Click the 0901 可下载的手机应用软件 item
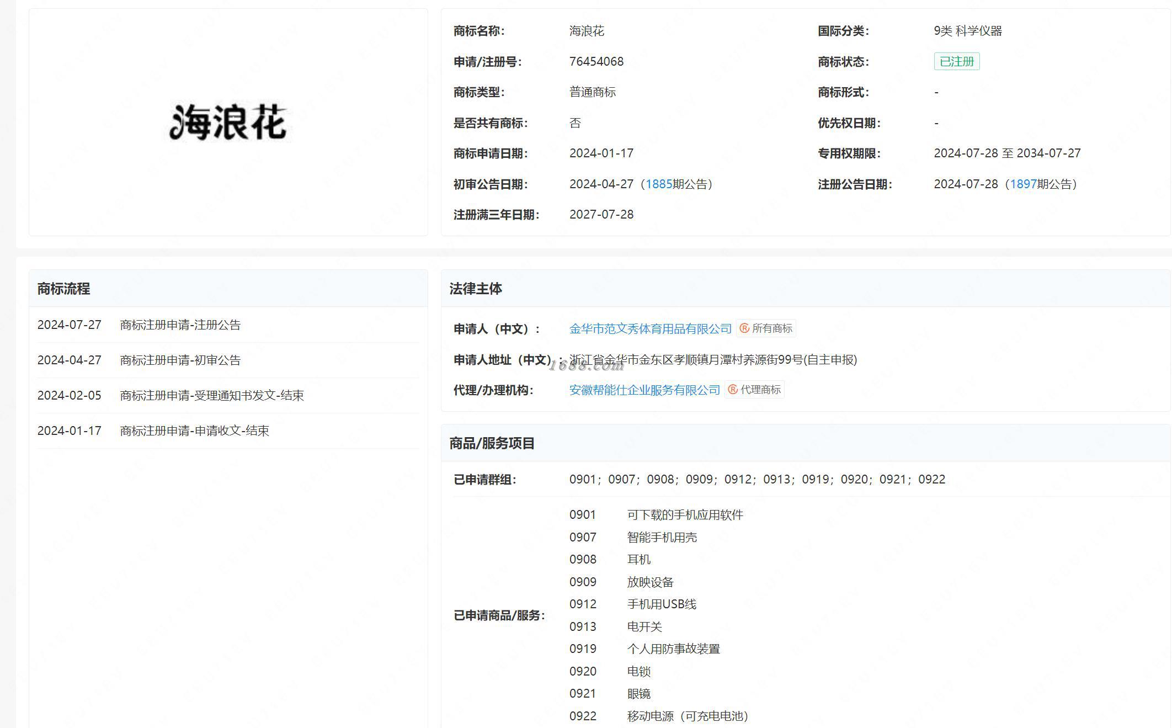This screenshot has height=728, width=1172. 685,515
